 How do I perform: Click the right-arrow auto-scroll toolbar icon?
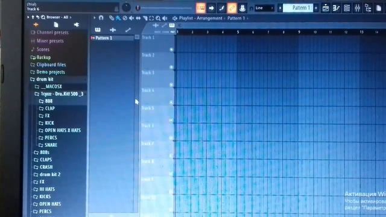[211, 8]
